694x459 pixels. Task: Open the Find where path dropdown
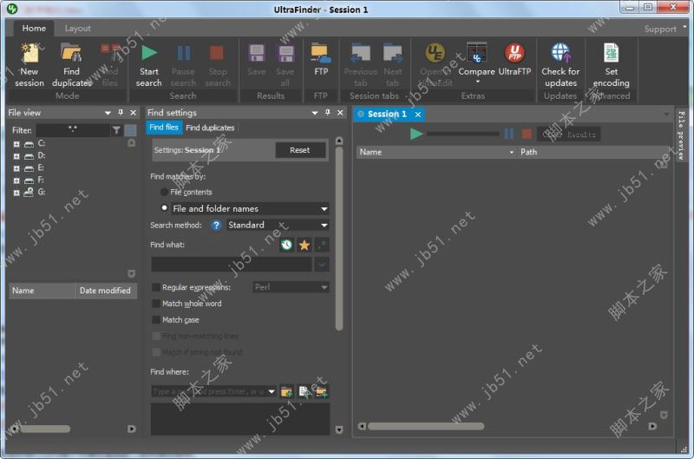(272, 391)
